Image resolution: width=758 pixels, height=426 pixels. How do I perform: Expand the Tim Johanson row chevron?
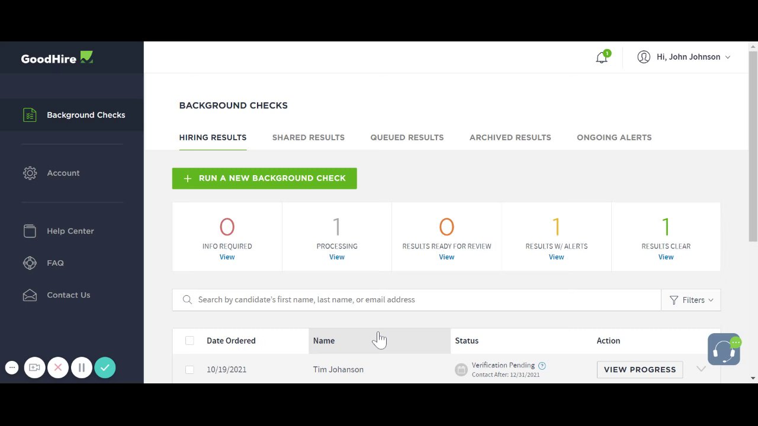(701, 369)
